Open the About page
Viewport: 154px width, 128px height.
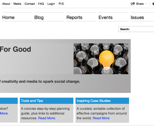coord(6,4)
